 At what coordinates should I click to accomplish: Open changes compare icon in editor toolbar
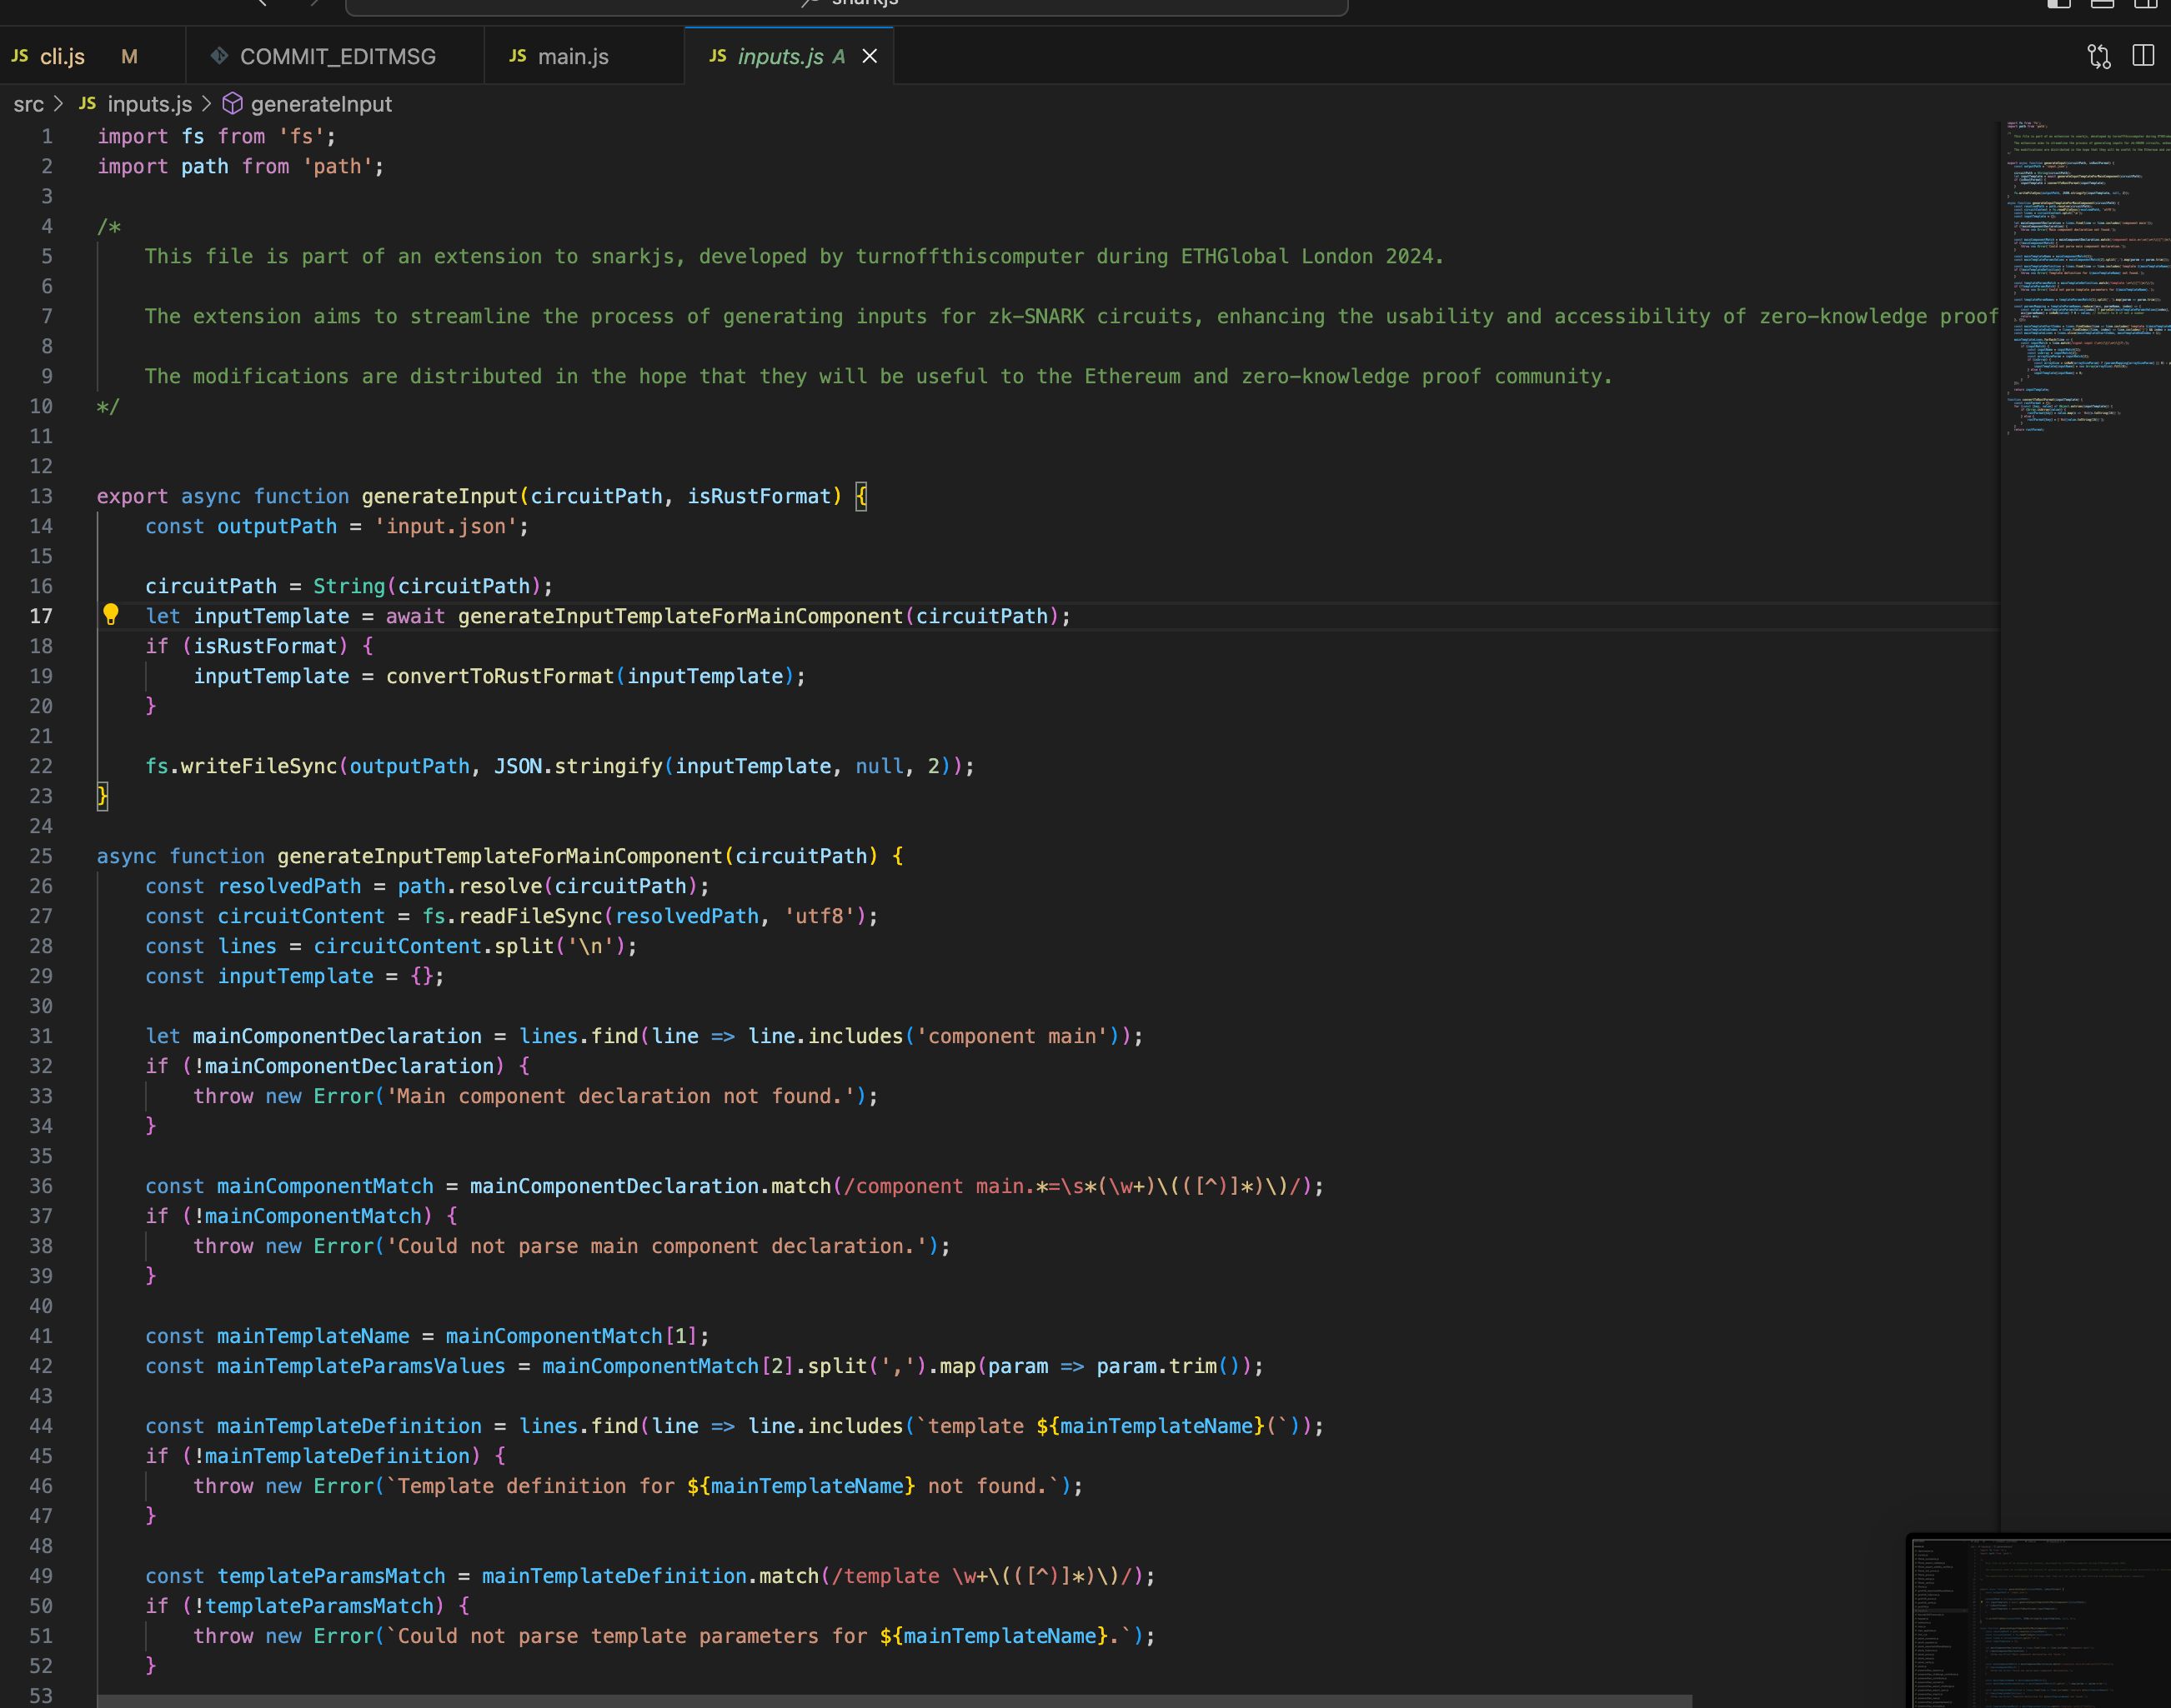tap(2099, 56)
